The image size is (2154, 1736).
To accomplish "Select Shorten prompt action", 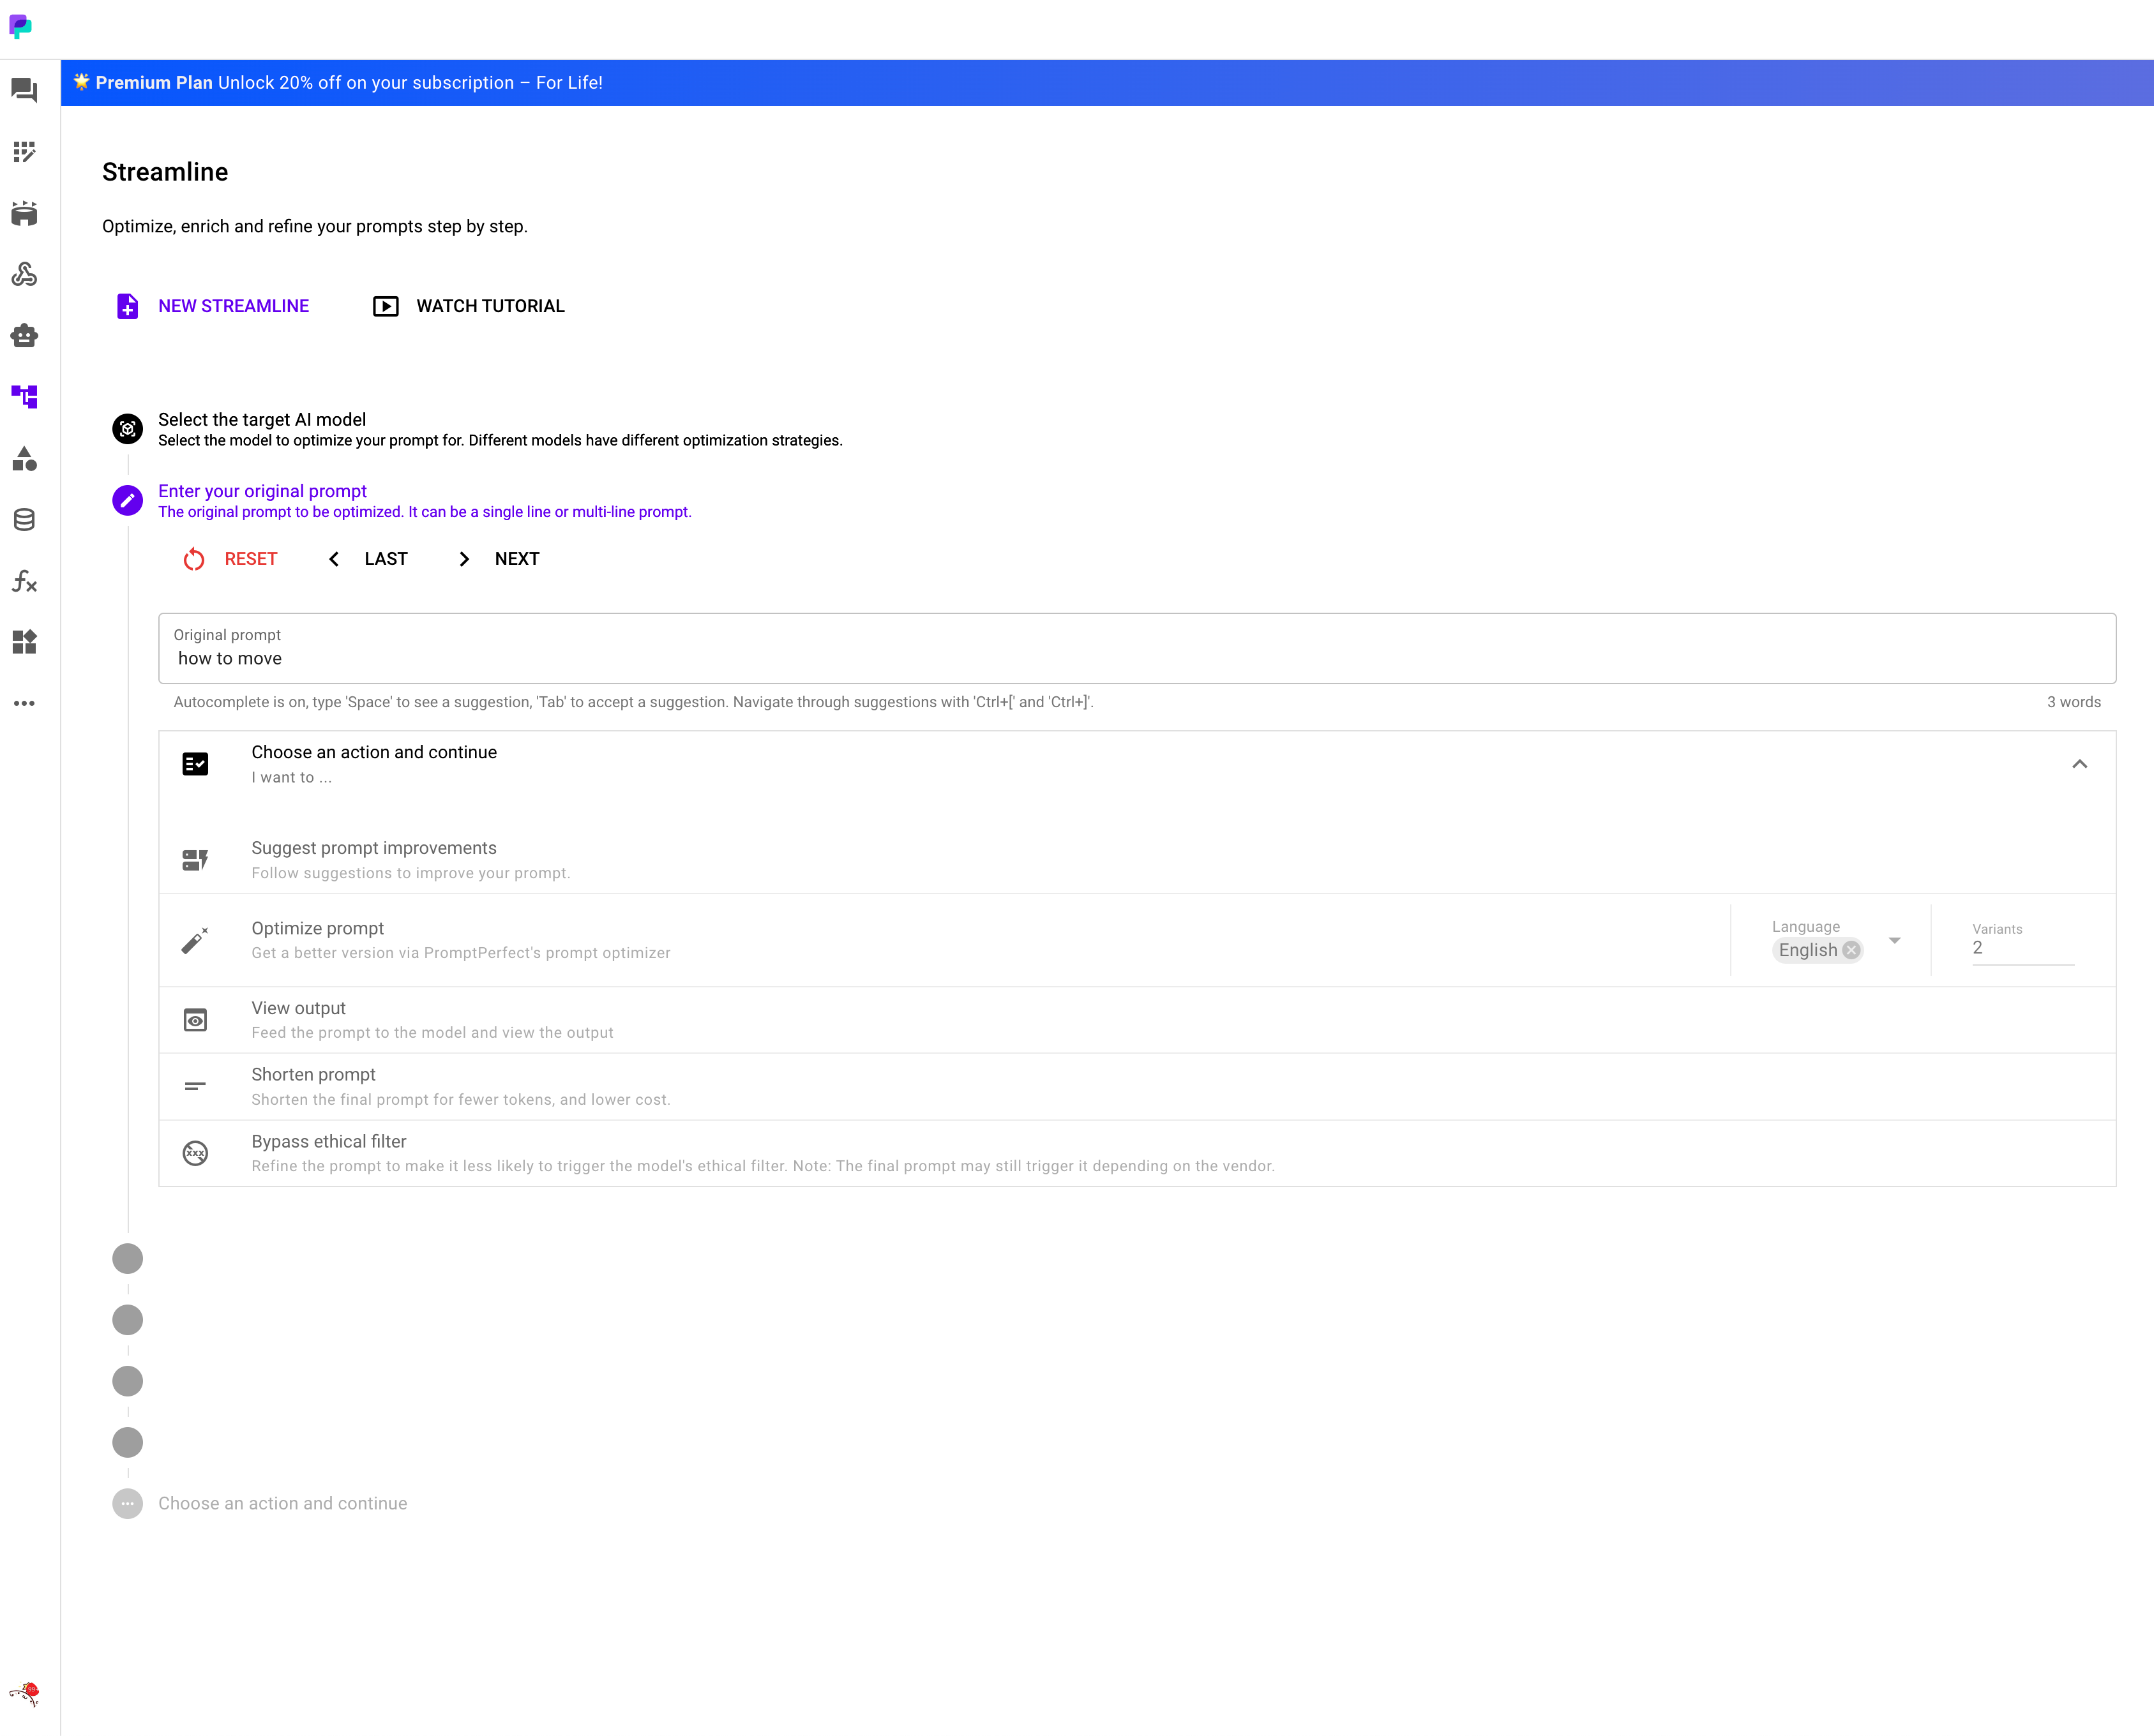I will click(x=1137, y=1086).
